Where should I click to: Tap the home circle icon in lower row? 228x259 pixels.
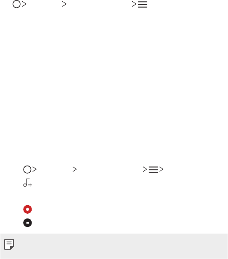27,169
